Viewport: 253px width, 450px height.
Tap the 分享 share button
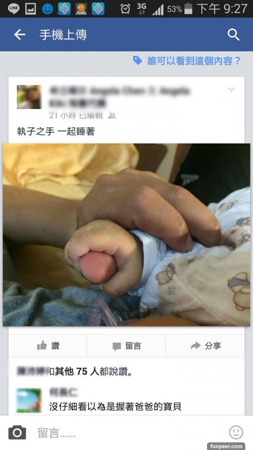(205, 346)
